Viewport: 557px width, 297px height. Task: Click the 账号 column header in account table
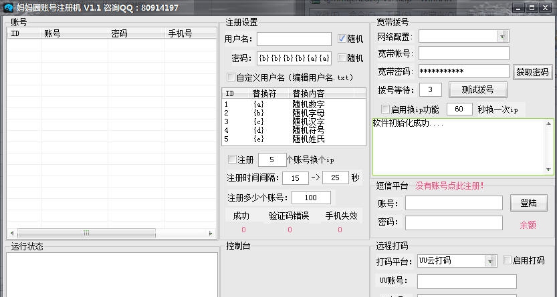coord(75,33)
